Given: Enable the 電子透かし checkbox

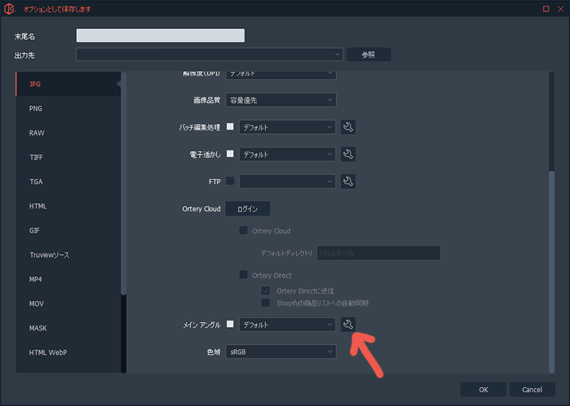Looking at the screenshot, I should click(230, 155).
